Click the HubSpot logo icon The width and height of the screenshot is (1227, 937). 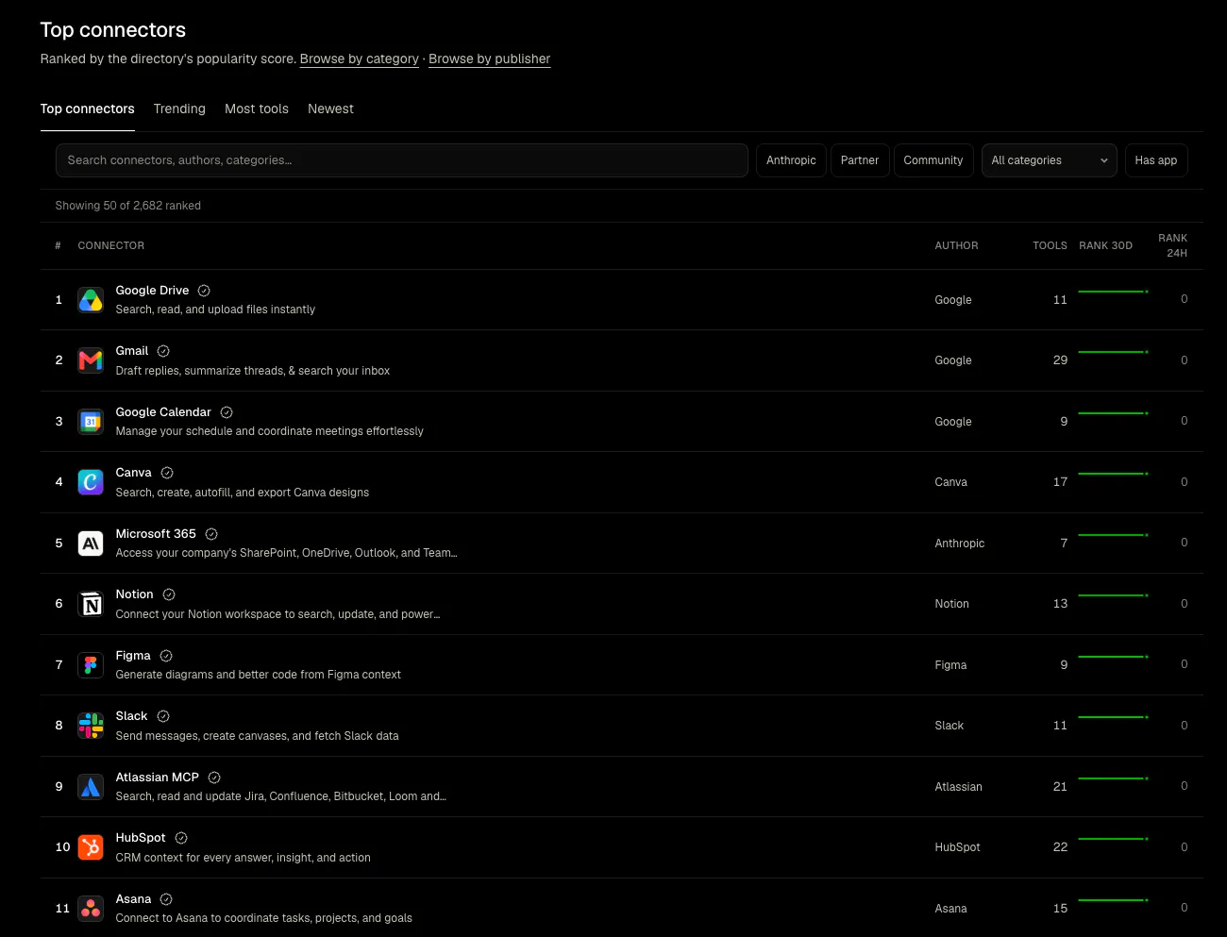(91, 847)
